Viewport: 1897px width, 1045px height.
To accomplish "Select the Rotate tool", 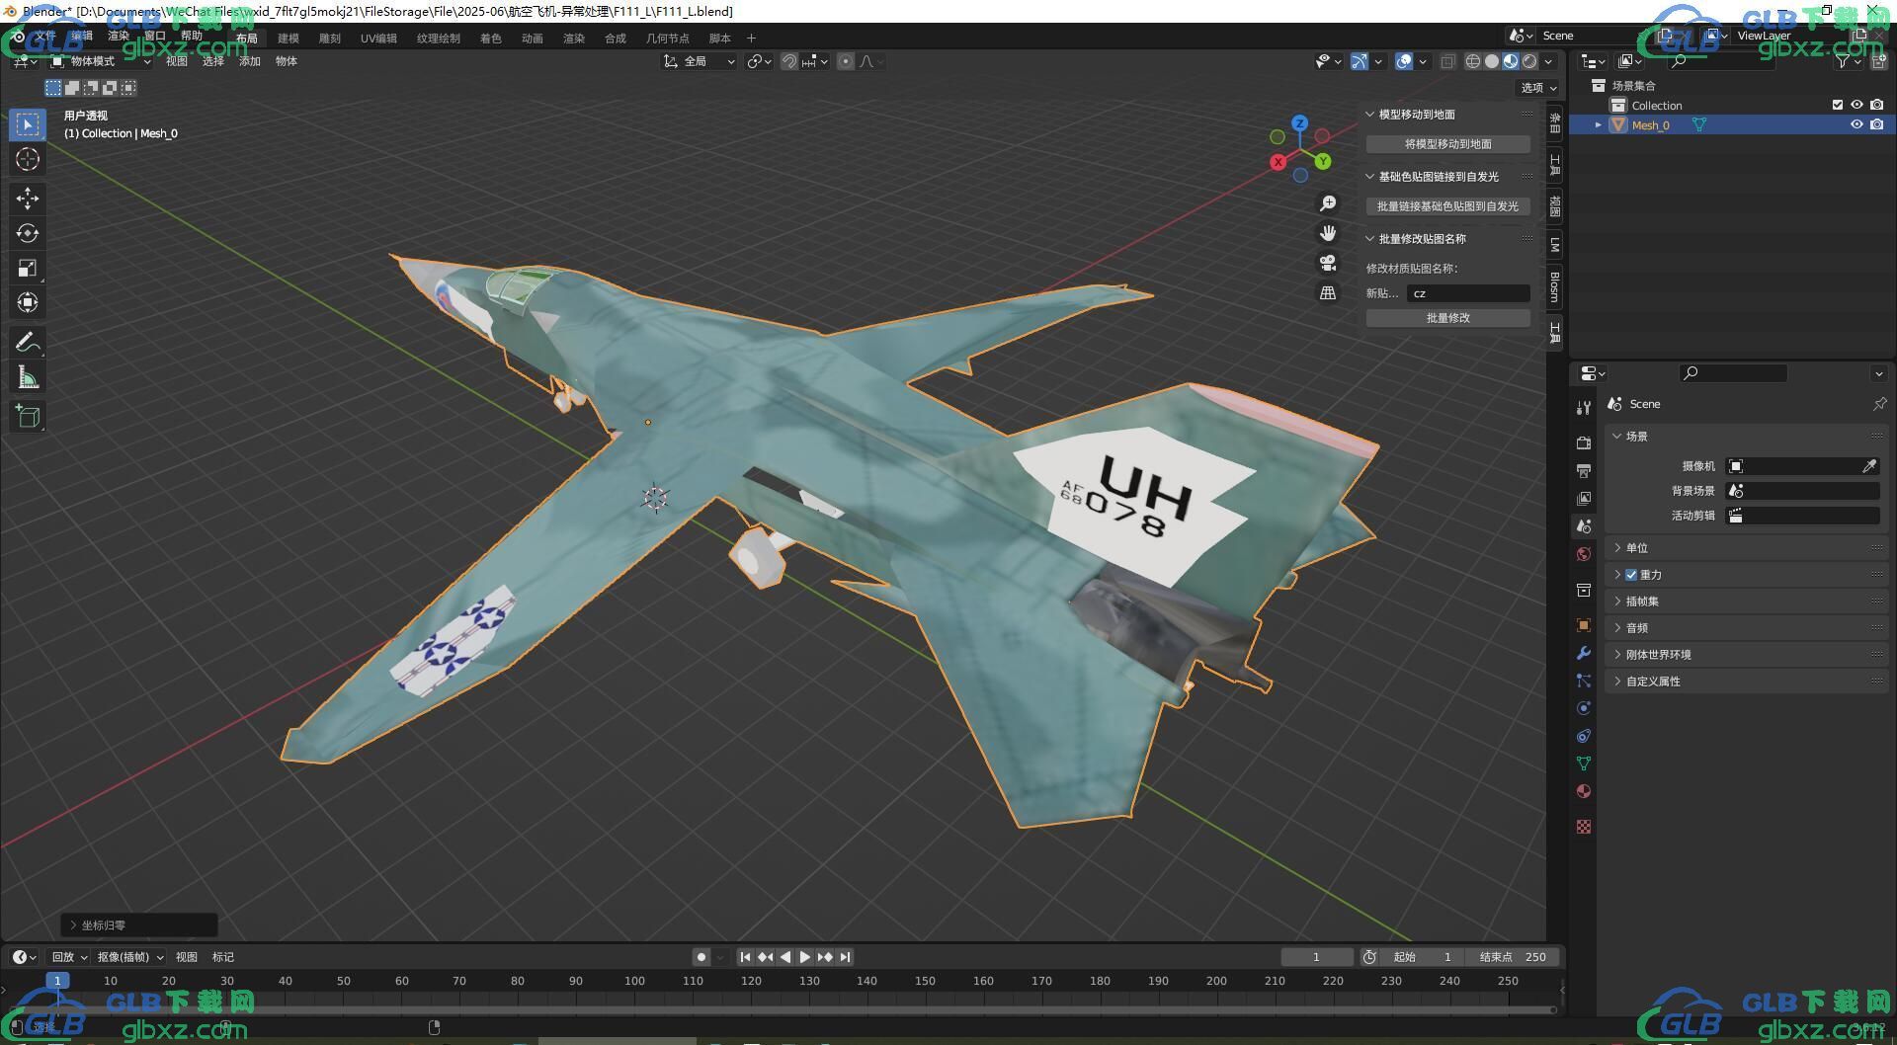I will click(x=28, y=233).
